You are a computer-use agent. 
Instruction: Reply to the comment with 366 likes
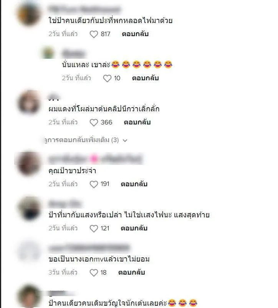pos(137,123)
